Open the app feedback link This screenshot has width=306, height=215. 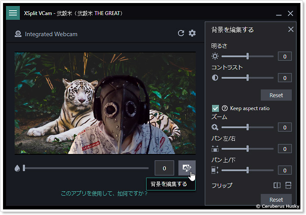point(104,193)
